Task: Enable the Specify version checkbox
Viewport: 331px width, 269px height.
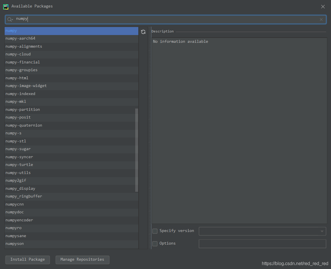Action: (155, 231)
